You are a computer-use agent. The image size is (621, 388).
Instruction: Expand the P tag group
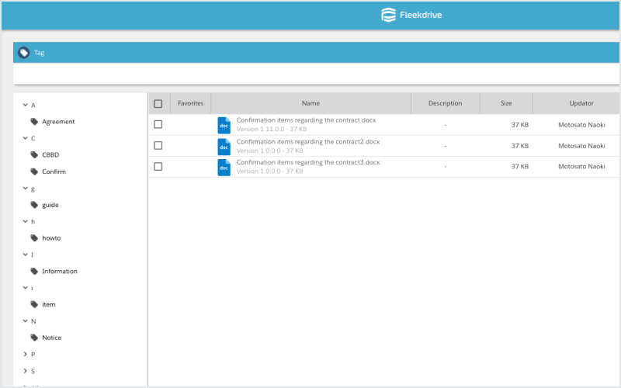click(x=26, y=354)
